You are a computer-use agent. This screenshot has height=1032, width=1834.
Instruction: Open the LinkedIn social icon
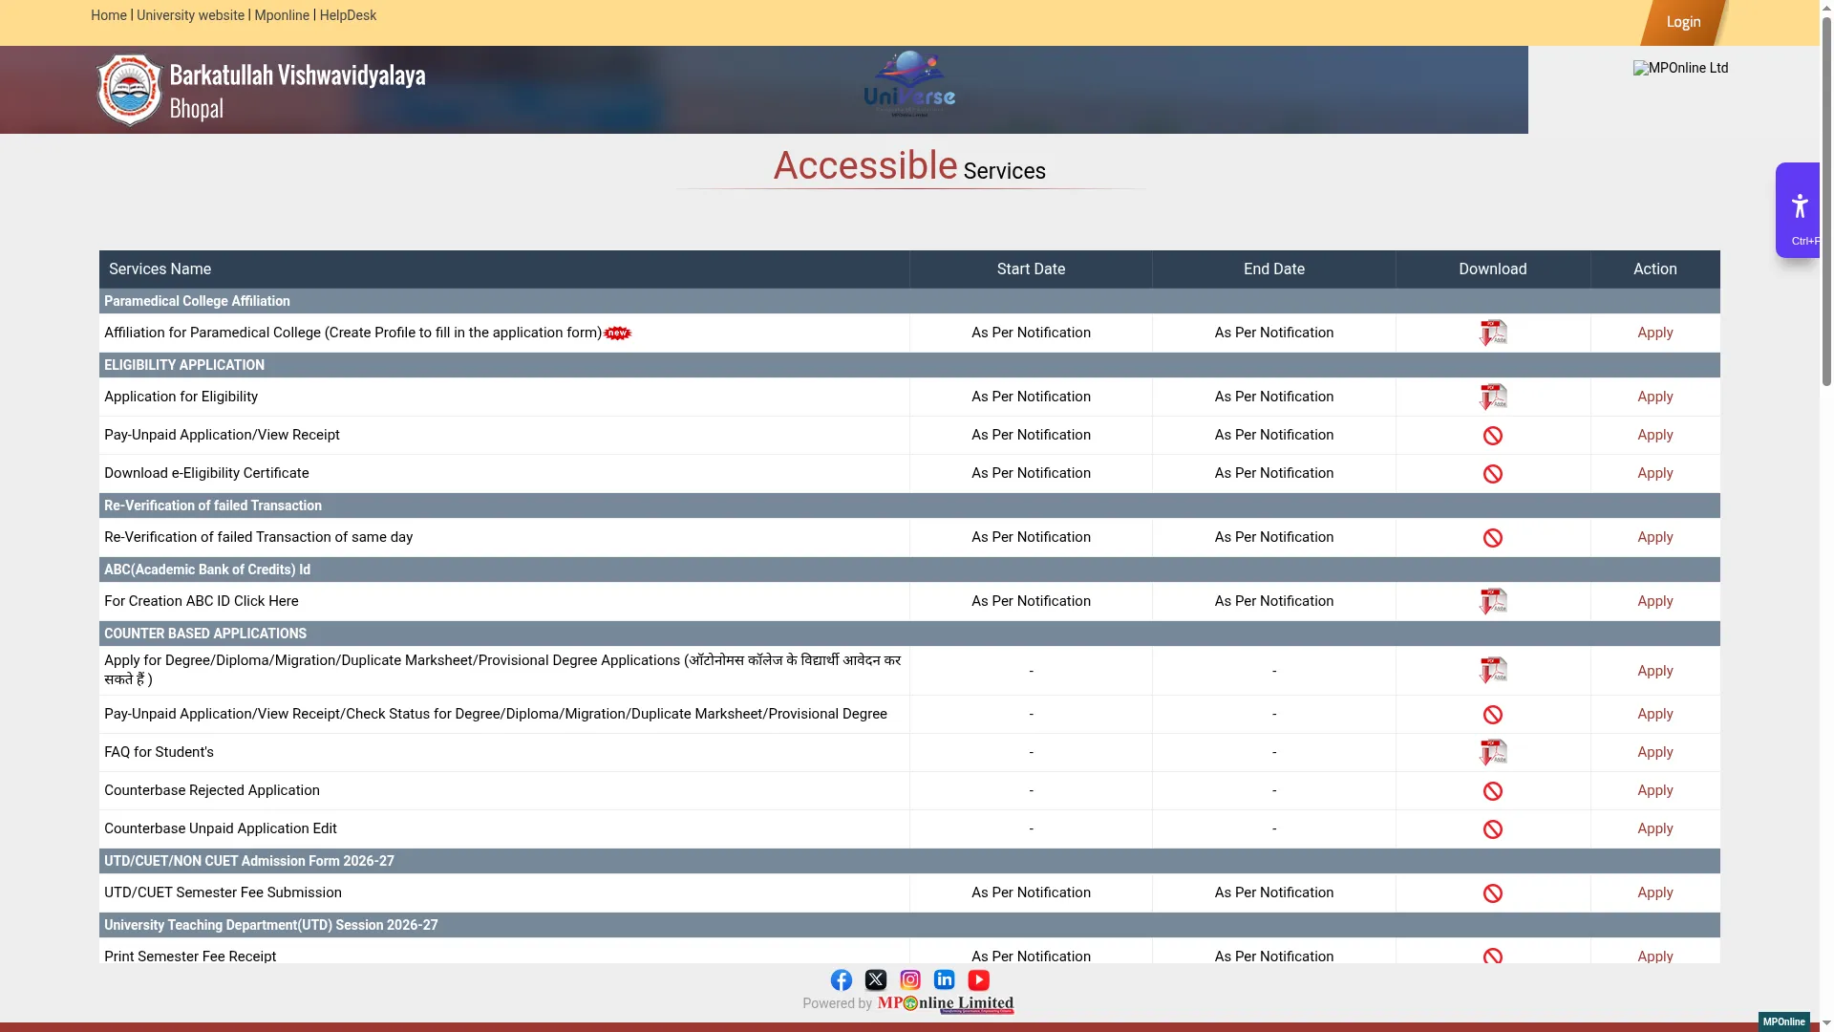(945, 980)
